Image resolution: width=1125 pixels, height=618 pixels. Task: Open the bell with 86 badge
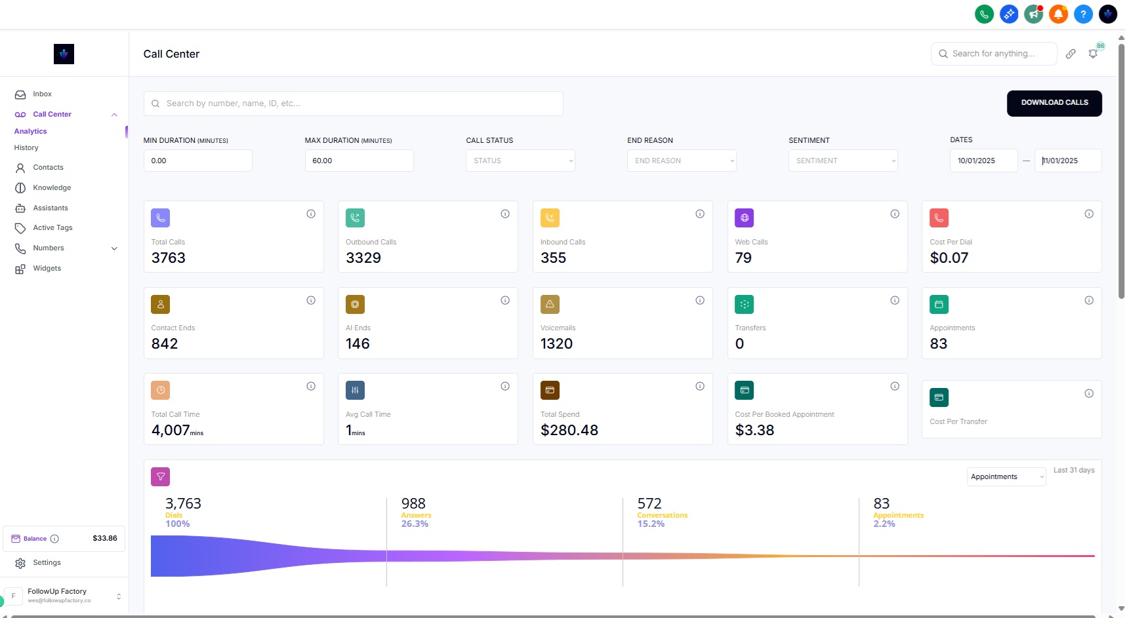click(1094, 54)
